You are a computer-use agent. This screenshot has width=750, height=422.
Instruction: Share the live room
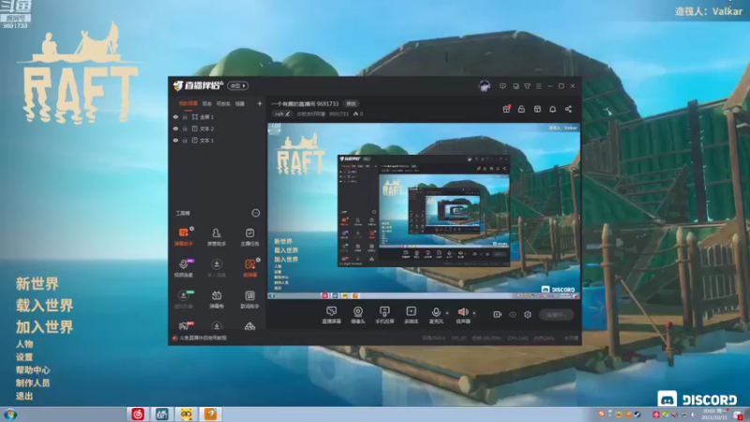click(568, 109)
